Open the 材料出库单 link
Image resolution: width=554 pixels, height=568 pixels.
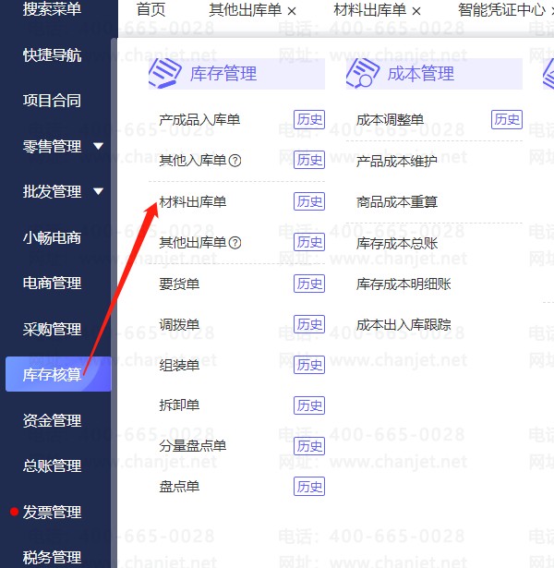coord(193,201)
